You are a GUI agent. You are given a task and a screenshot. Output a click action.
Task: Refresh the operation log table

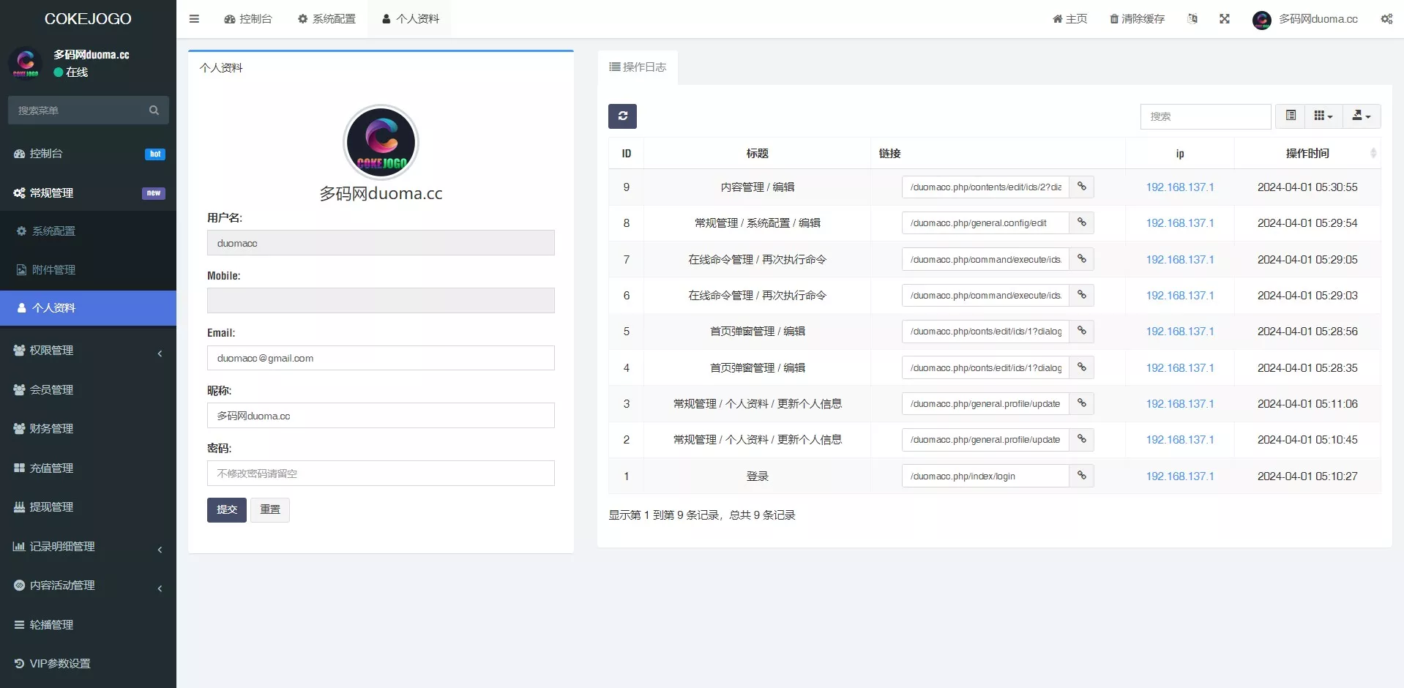(622, 116)
